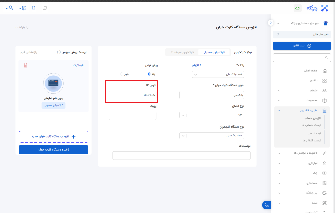Open the TCP connection type dropdown
The image size is (335, 213).
pyautogui.click(x=212, y=115)
